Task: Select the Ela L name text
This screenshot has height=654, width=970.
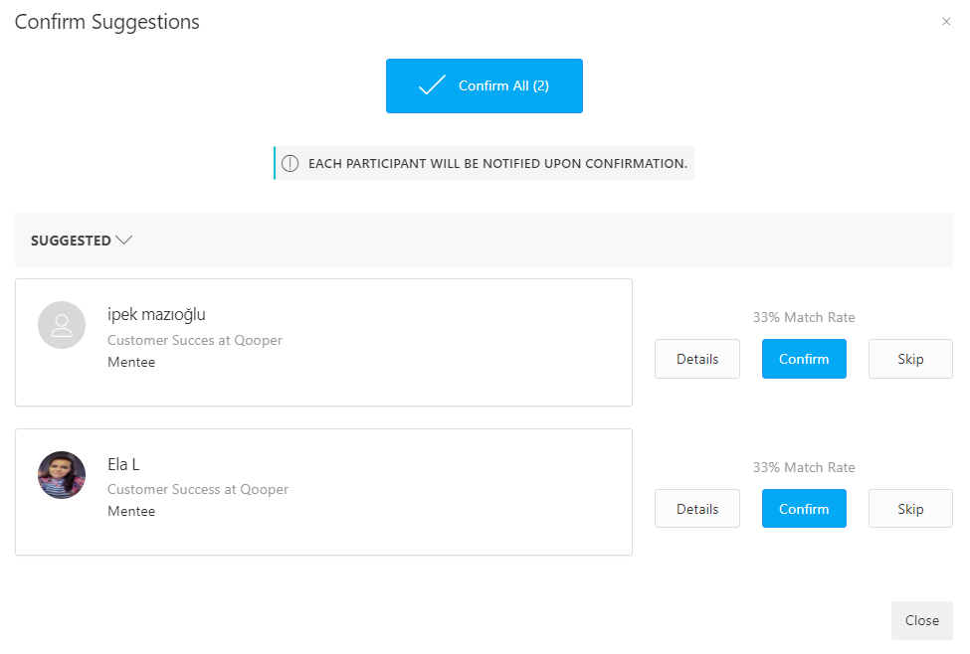Action: tap(123, 464)
